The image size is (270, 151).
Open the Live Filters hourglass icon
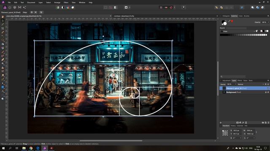[x=246, y=122]
